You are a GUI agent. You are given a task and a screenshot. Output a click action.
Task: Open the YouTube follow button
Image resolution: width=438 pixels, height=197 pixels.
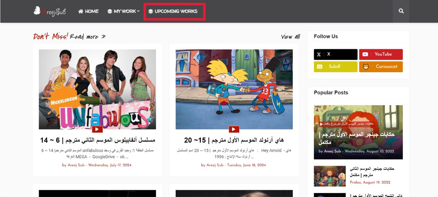pos(381,54)
